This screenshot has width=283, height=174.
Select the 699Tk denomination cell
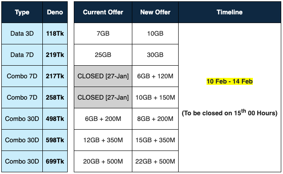point(55,161)
